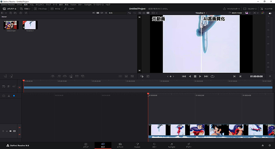Open Project Settings gear icon
The image size is (275, 149).
(x=270, y=145)
